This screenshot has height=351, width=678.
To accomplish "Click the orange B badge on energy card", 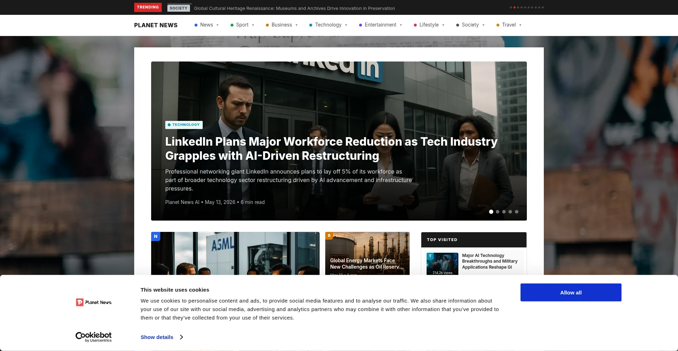I will 329,236.
